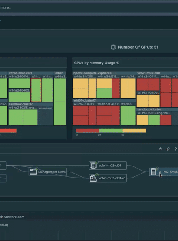This screenshot has width=178, height=241.
Task: Select the vcfw1-m02-cl01-vd node in topology
Action: [x=108, y=178]
